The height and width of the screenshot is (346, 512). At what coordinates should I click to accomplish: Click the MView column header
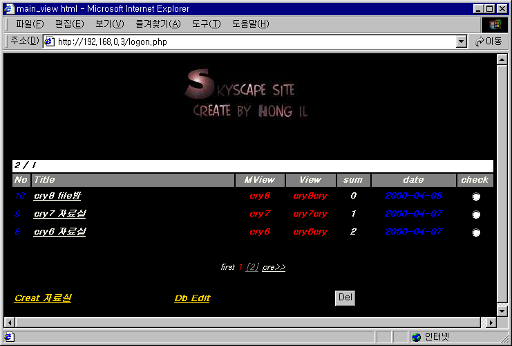tap(260, 180)
